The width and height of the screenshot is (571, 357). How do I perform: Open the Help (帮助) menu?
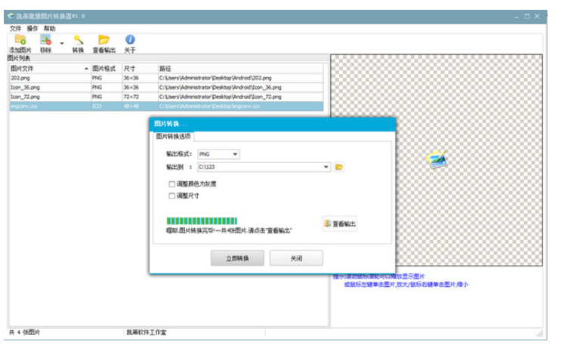(49, 28)
